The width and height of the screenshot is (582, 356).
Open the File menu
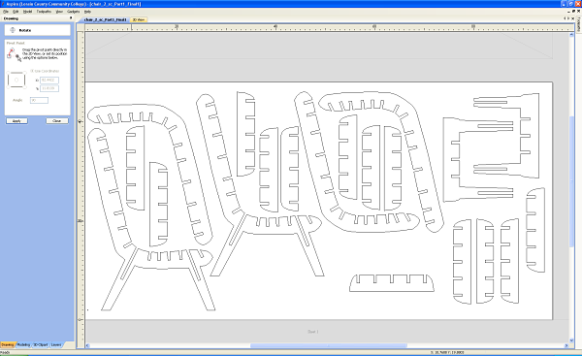(6, 12)
